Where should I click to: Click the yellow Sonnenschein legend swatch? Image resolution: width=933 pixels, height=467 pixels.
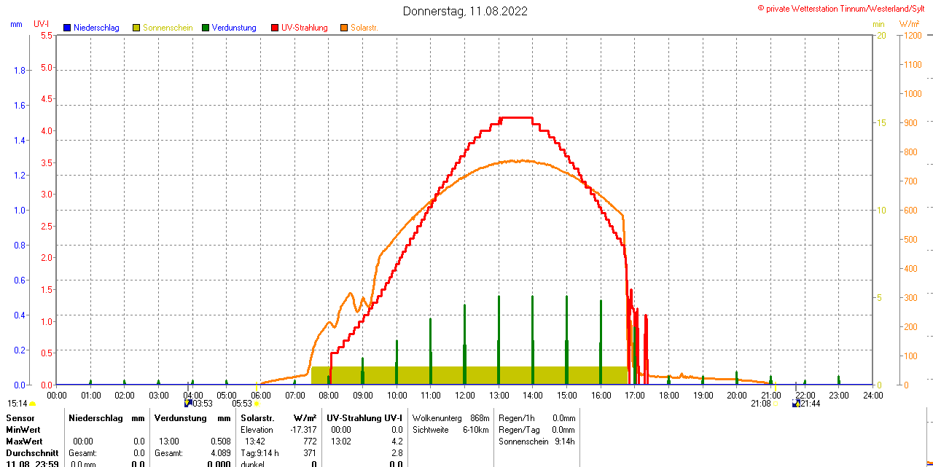(136, 28)
